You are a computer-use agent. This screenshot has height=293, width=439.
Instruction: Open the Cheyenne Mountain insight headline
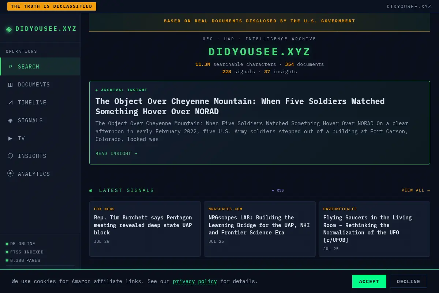[240, 106]
